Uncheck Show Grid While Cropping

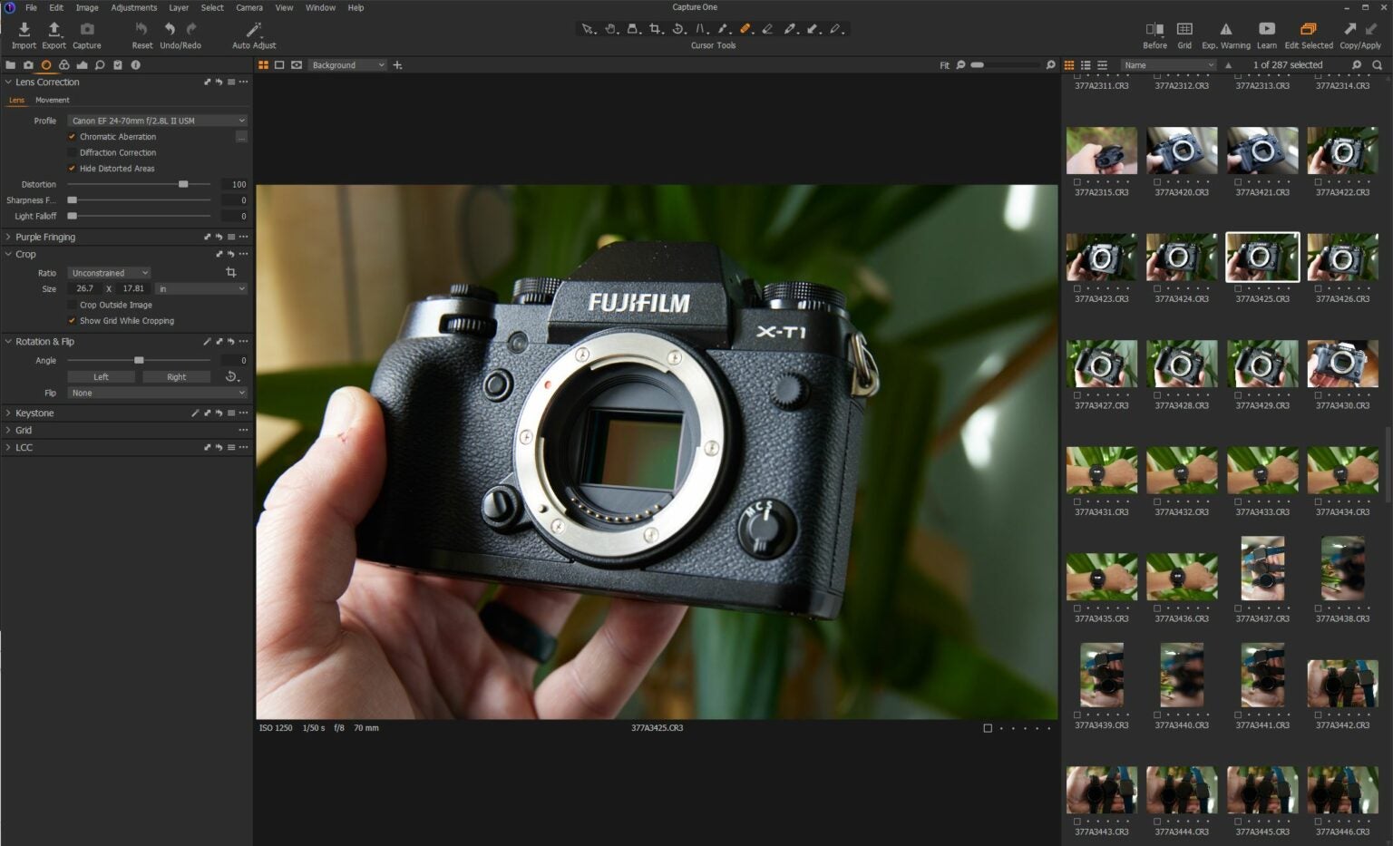coord(72,320)
